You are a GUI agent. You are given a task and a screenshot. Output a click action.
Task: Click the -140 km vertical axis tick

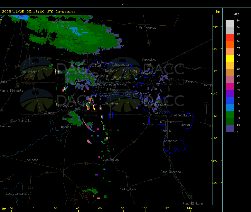click(215, 93)
